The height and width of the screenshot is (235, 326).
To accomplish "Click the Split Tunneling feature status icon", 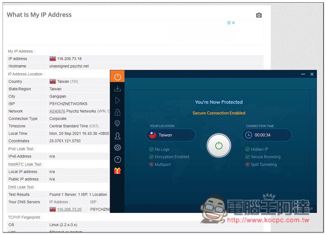I will (x=247, y=164).
